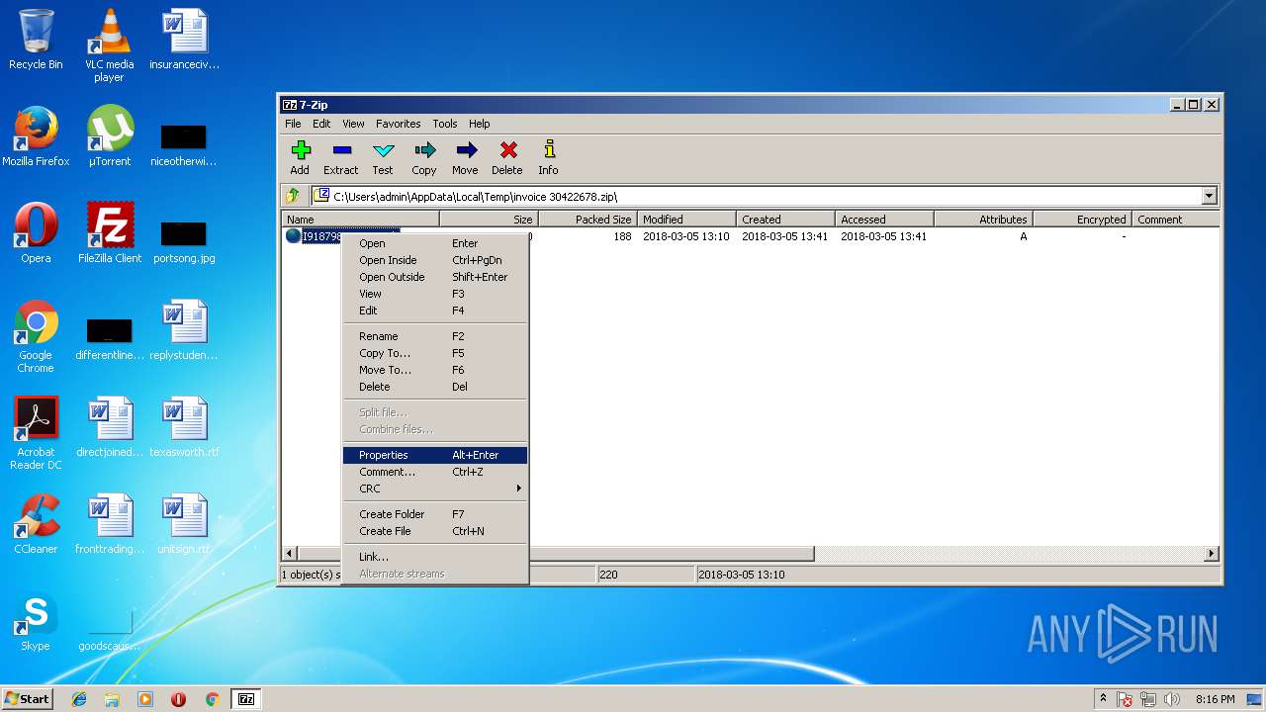
Task: Sort by the Encrypted column header
Action: click(1082, 220)
